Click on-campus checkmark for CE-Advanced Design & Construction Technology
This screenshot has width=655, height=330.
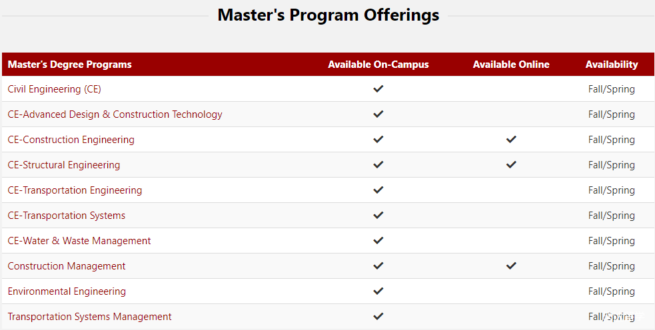coord(378,114)
